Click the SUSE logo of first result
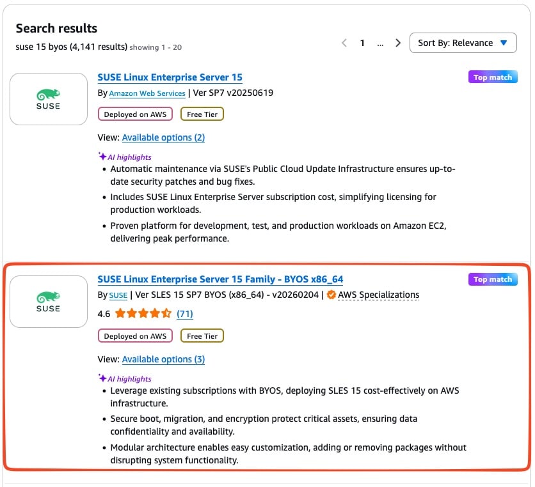 tap(49, 99)
